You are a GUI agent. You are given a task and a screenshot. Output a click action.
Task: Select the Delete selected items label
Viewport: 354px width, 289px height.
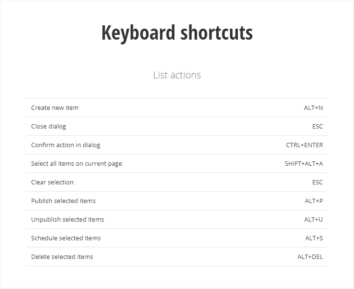pos(62,257)
